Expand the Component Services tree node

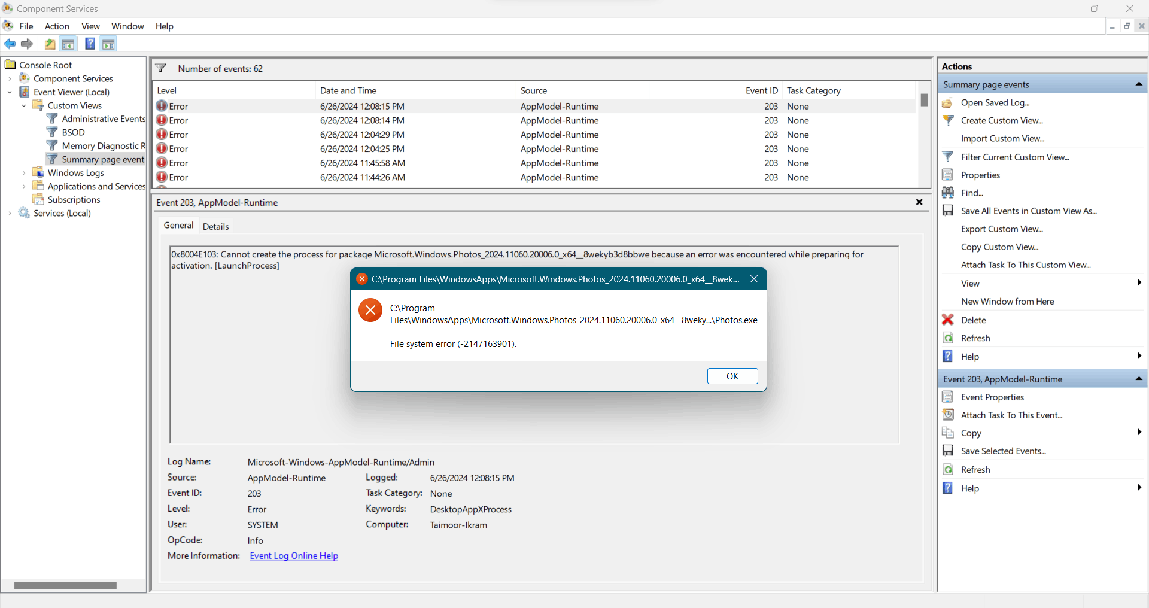[x=10, y=78]
